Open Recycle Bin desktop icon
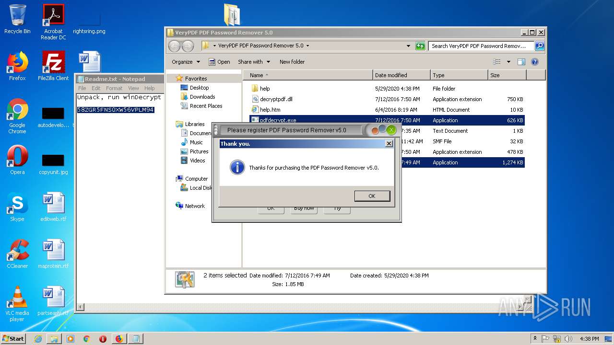The height and width of the screenshot is (345, 614). [17, 19]
